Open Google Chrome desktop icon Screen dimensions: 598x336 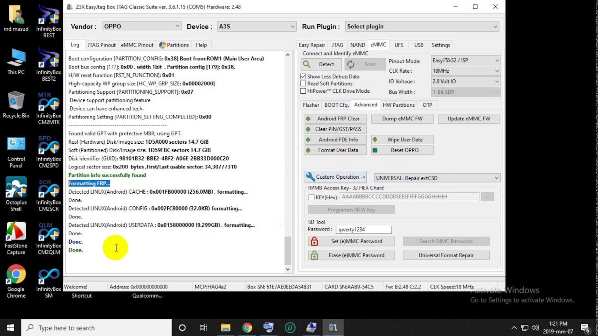[16, 281]
